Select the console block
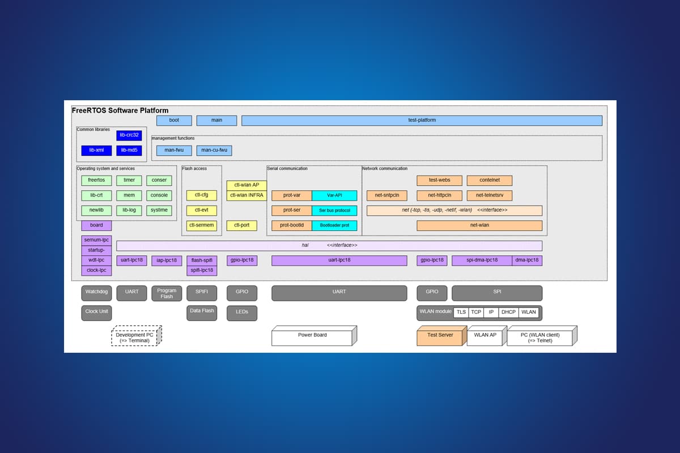 [x=159, y=195]
